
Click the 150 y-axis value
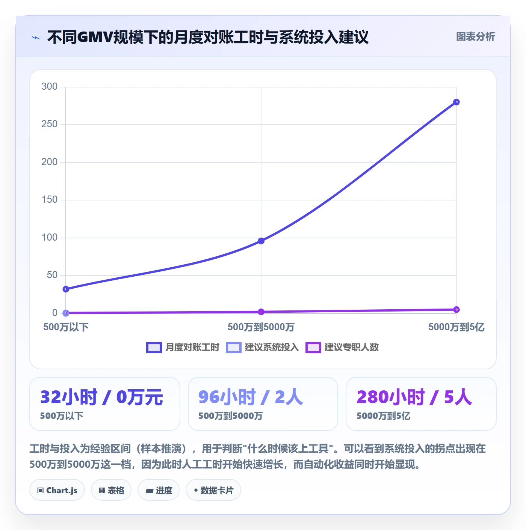pyautogui.click(x=50, y=200)
